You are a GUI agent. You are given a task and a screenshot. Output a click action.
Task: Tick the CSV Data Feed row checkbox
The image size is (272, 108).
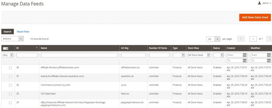coord(10,94)
